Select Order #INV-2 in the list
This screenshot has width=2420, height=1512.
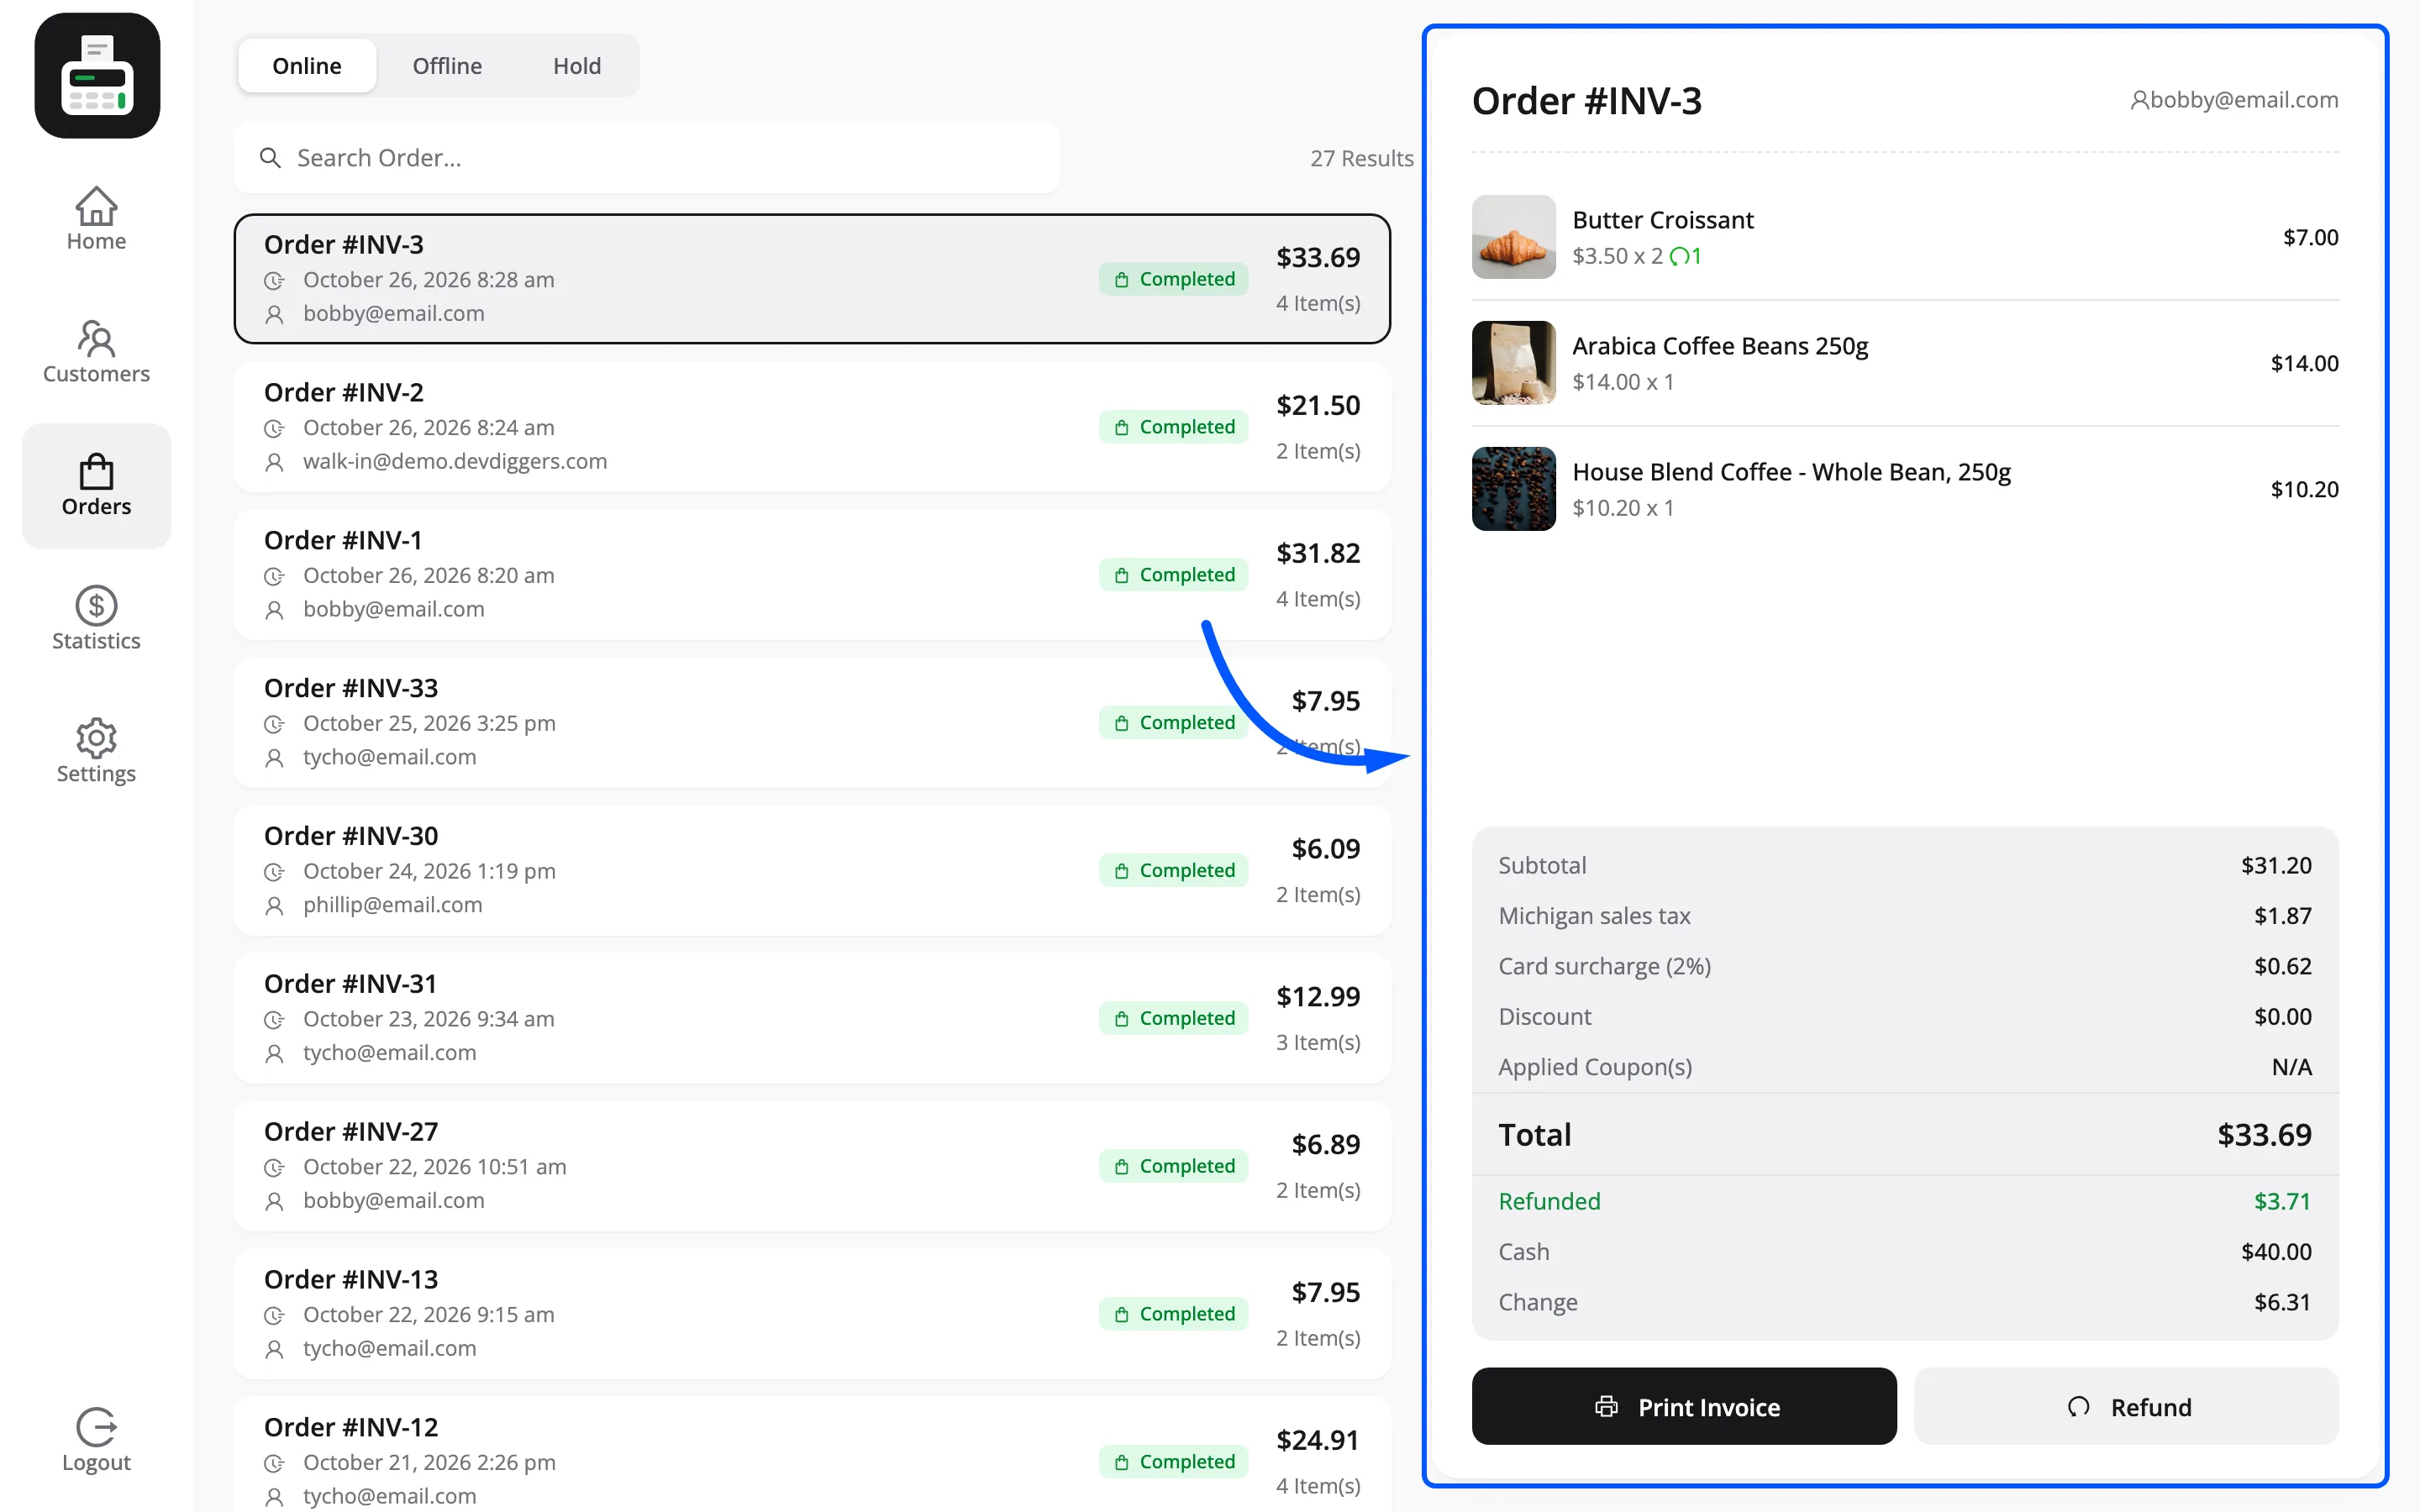click(812, 427)
